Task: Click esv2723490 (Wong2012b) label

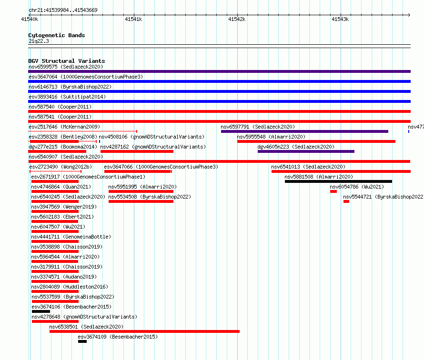Action: tap(61, 167)
